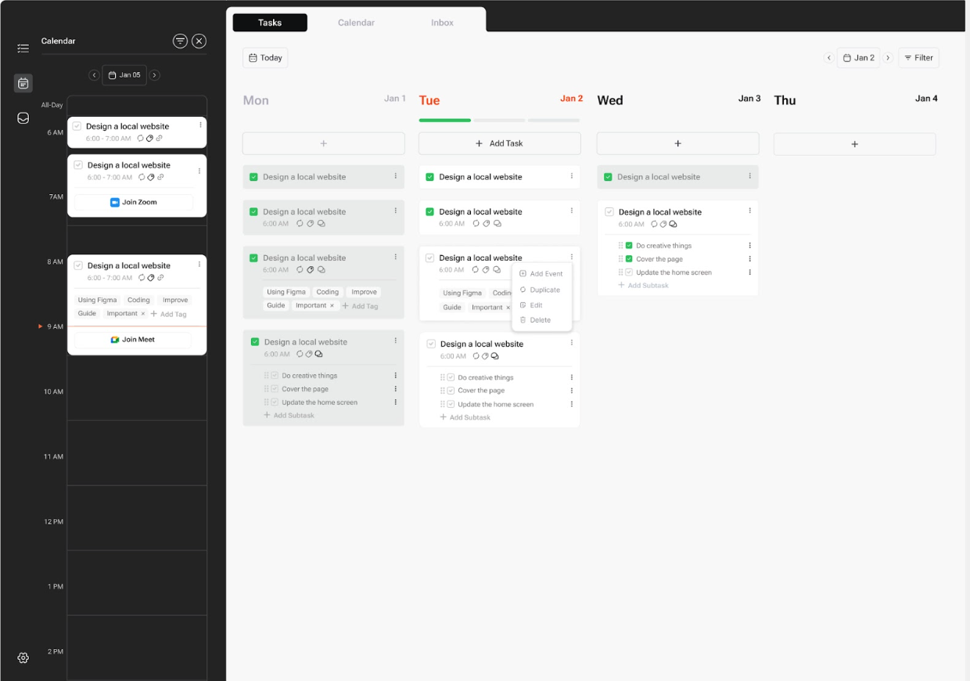970x681 pixels.
Task: Click comment icon on Wednesday's subtasks card
Action: [x=673, y=225]
